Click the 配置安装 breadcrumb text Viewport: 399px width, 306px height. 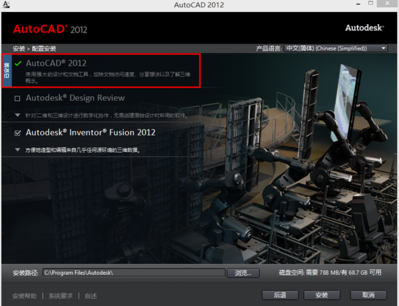[44, 48]
